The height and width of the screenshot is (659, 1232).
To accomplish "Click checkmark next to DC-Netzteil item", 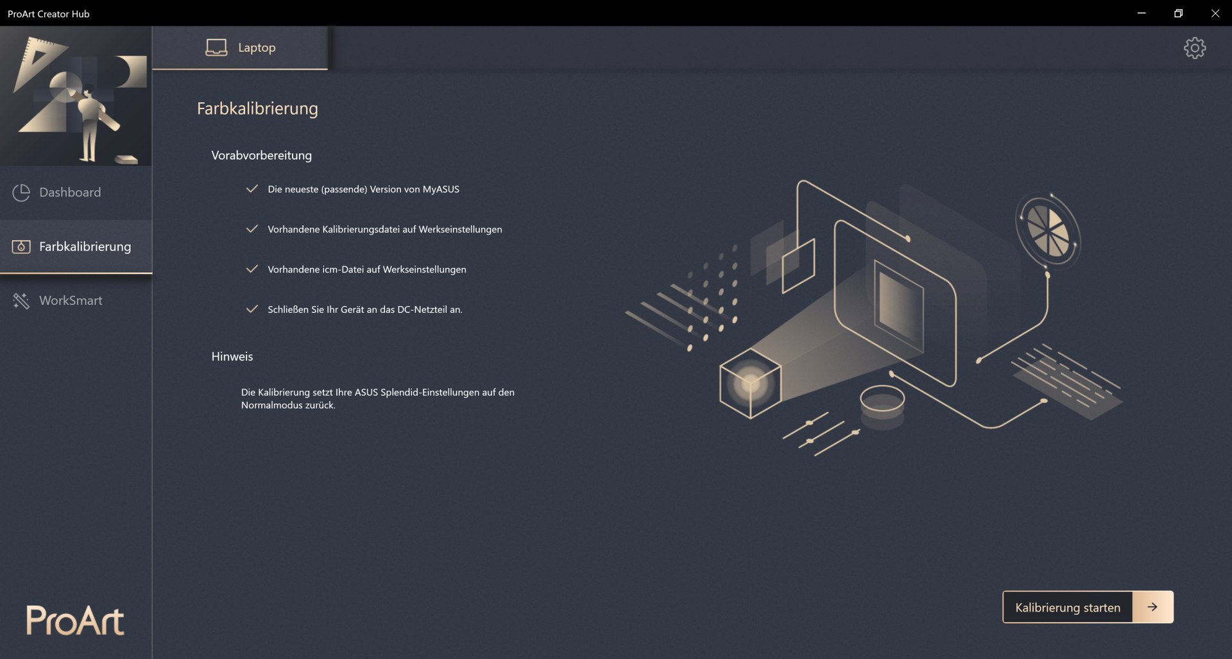I will click(x=252, y=309).
